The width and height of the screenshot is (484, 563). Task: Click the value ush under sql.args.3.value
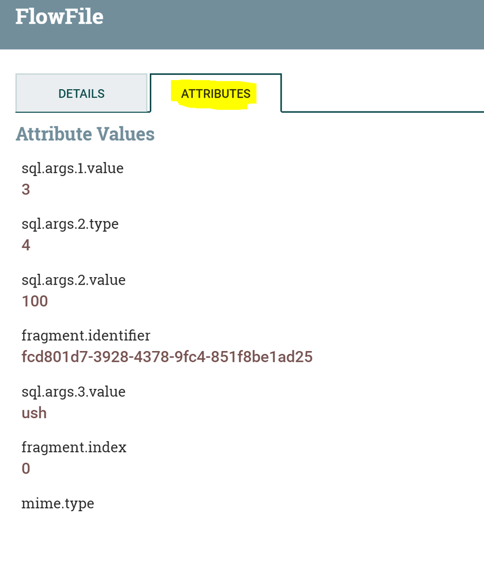pyautogui.click(x=34, y=413)
